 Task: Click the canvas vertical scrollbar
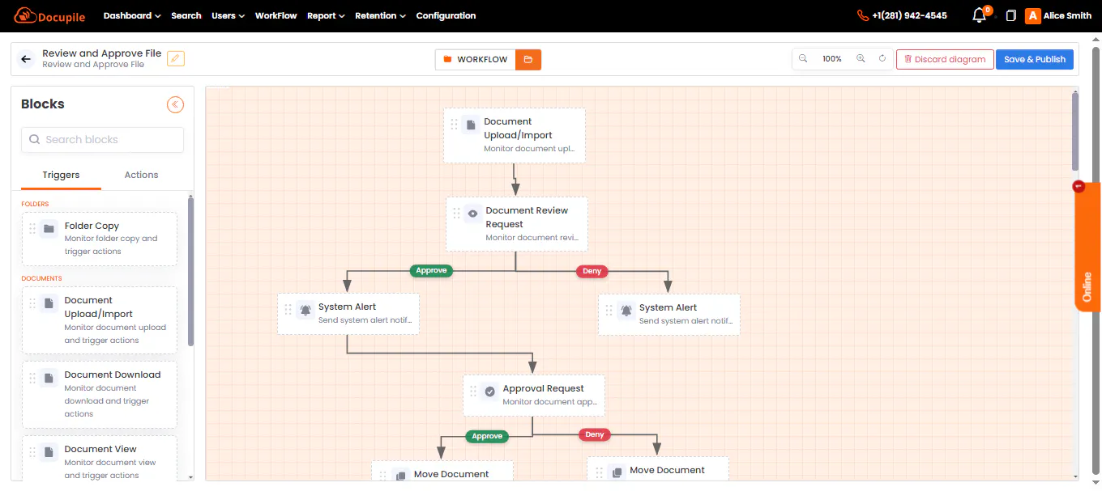(1075, 131)
